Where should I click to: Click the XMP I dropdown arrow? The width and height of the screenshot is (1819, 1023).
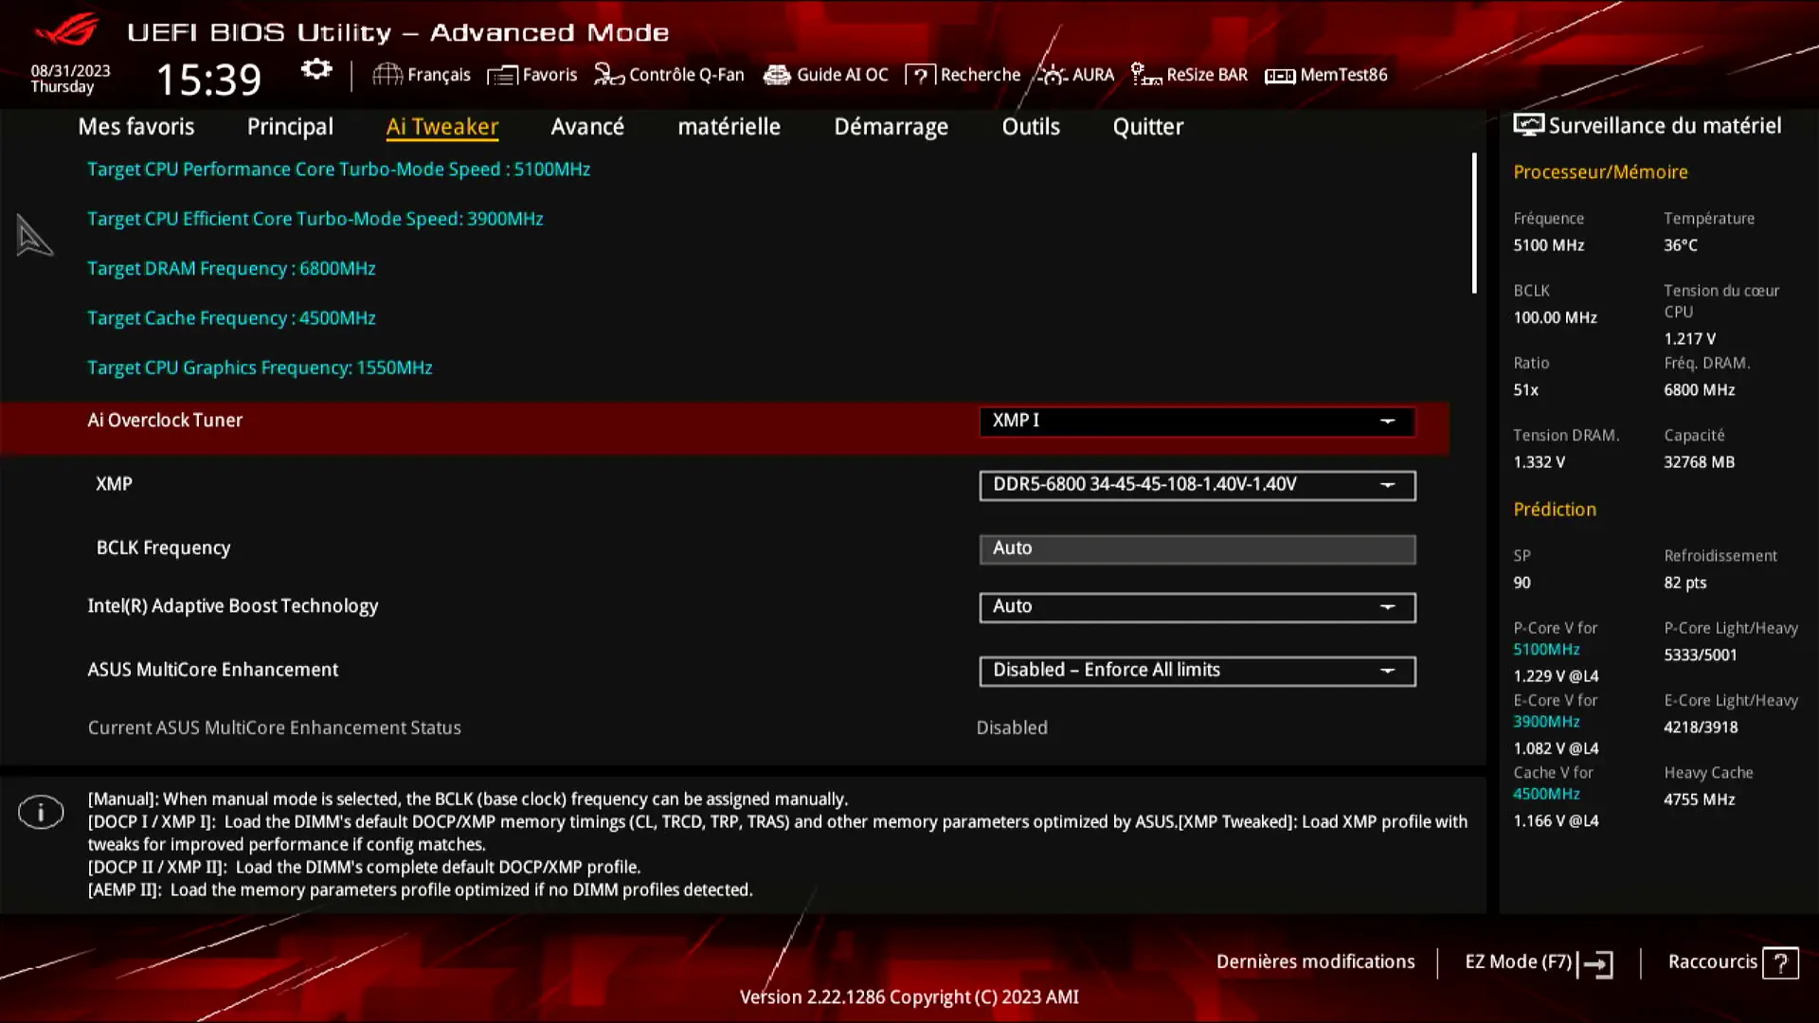point(1387,421)
